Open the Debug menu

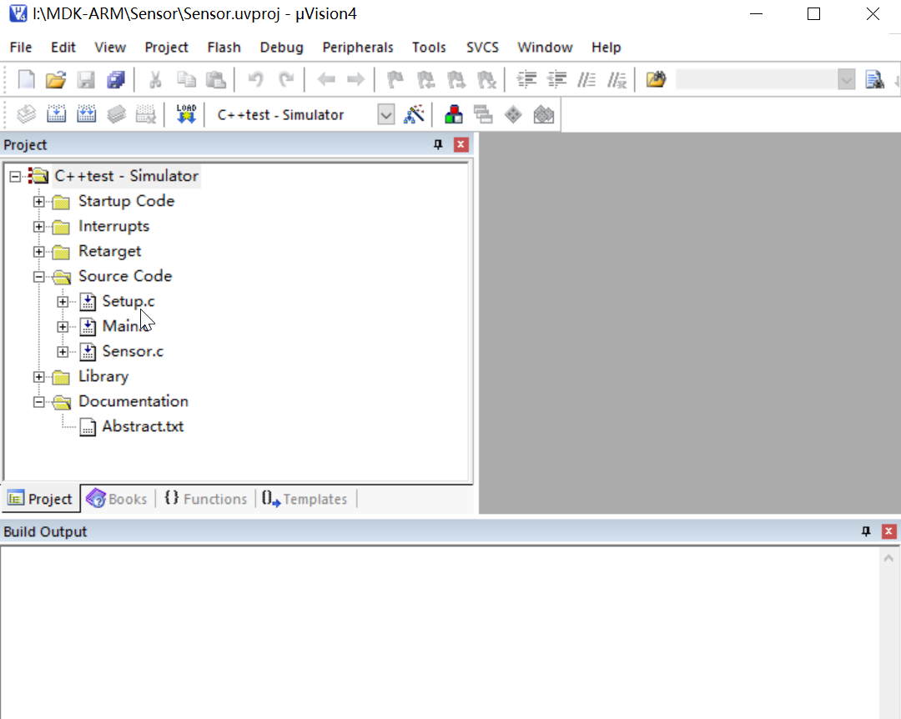(x=282, y=48)
